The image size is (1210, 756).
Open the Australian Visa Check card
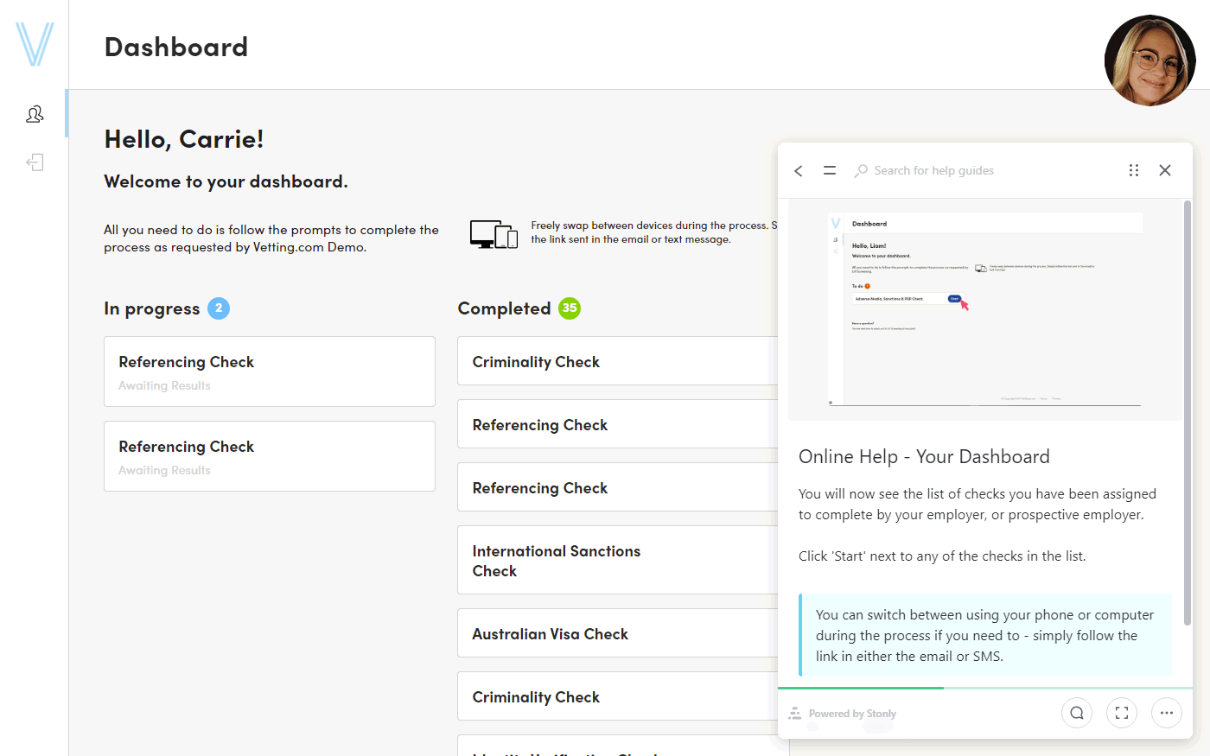point(617,633)
